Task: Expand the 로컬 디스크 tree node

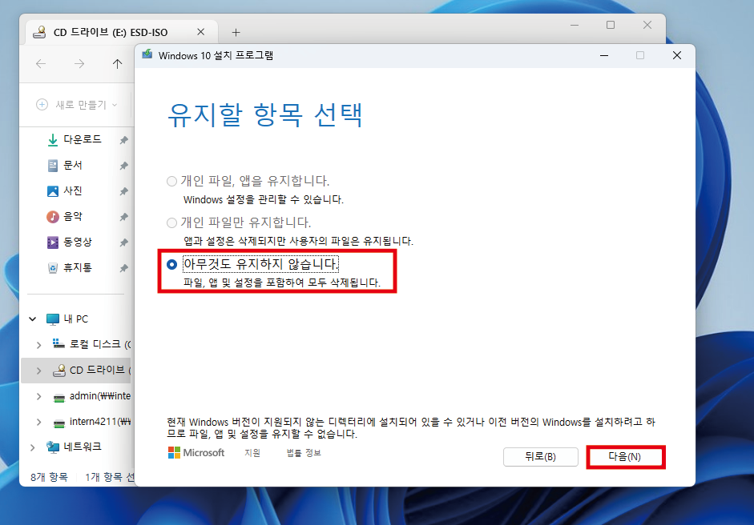Action: [x=39, y=344]
